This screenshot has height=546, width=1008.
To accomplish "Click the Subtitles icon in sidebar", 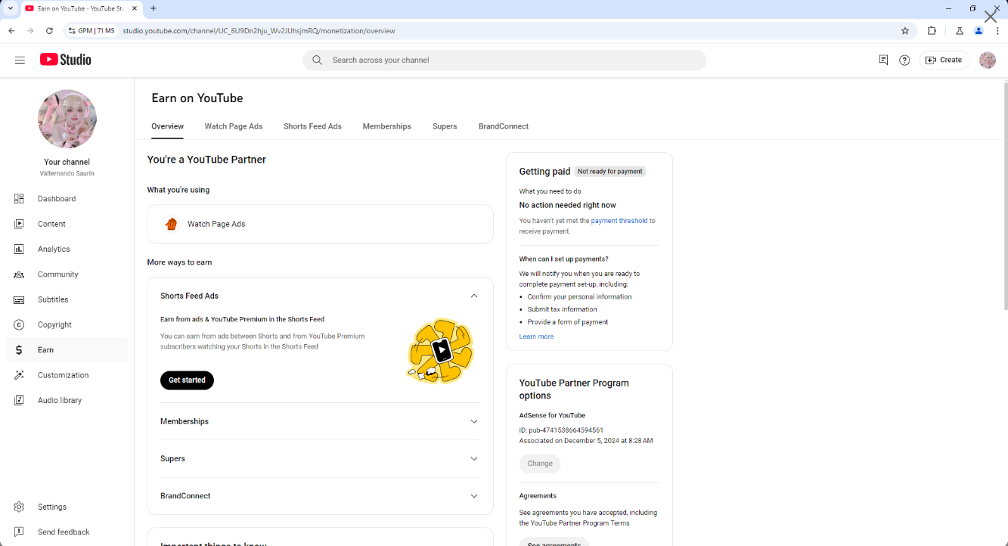I will pos(19,299).
